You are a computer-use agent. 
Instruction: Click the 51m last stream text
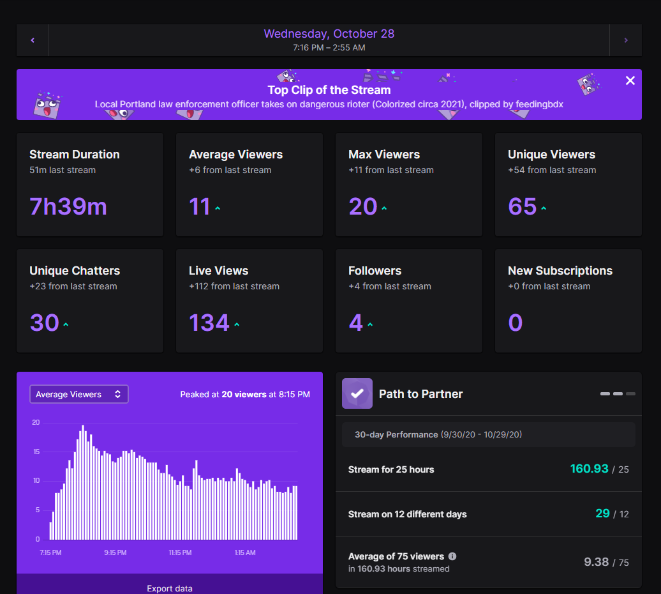click(x=63, y=170)
